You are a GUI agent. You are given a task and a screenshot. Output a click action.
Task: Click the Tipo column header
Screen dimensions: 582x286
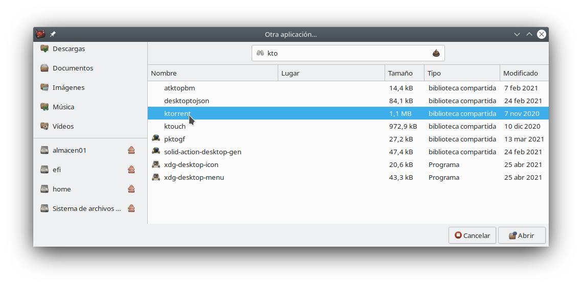tap(462, 73)
